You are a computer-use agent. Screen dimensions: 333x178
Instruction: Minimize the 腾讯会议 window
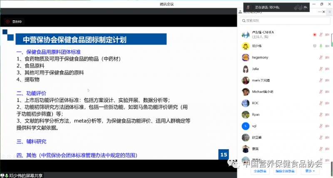314,4
